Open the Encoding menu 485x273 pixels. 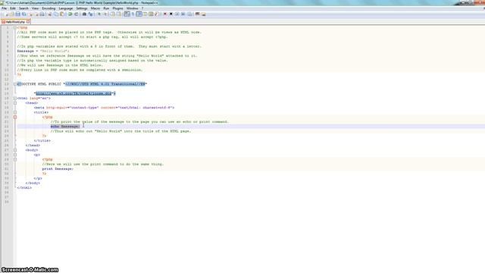point(48,8)
